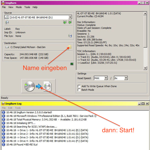Click the info icon beside ImgBurn Version line
The image size is (150, 150).
(3, 112)
